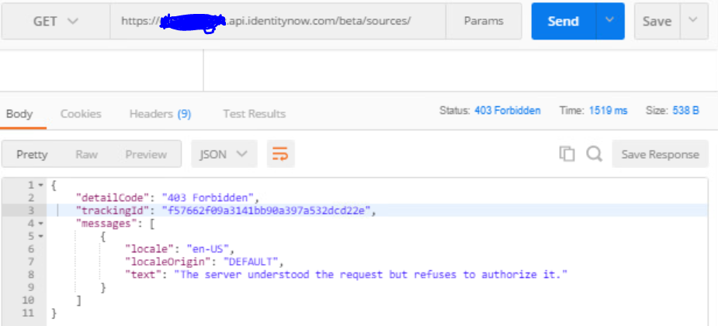Collapse the object fold arrow at line 5
The height and width of the screenshot is (326, 718).
[40, 236]
